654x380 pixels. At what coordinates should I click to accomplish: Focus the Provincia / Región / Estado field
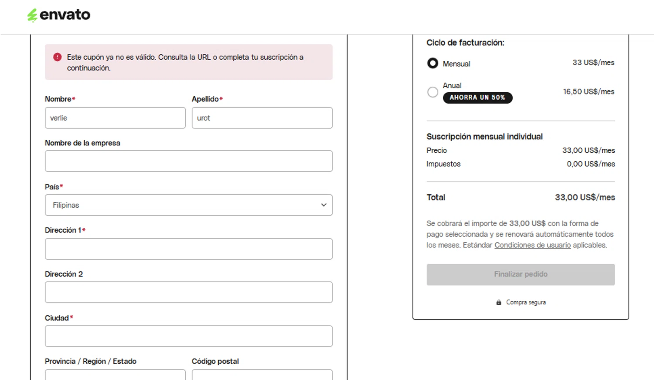point(115,375)
